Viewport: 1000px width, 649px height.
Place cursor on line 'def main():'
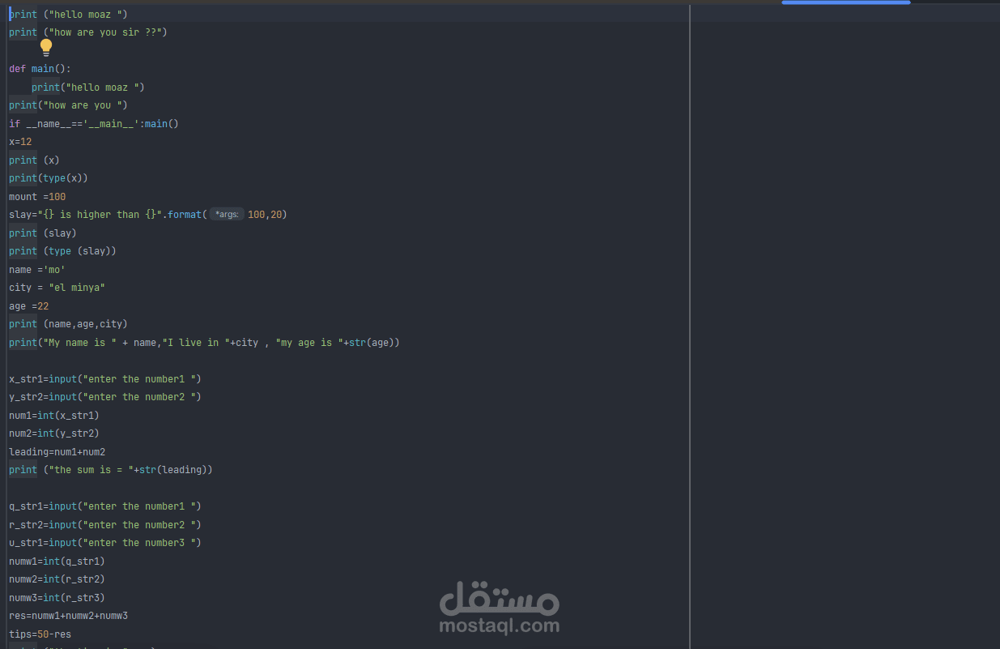[x=40, y=69]
